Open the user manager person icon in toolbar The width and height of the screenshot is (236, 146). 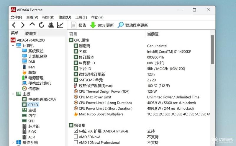coord(51,25)
